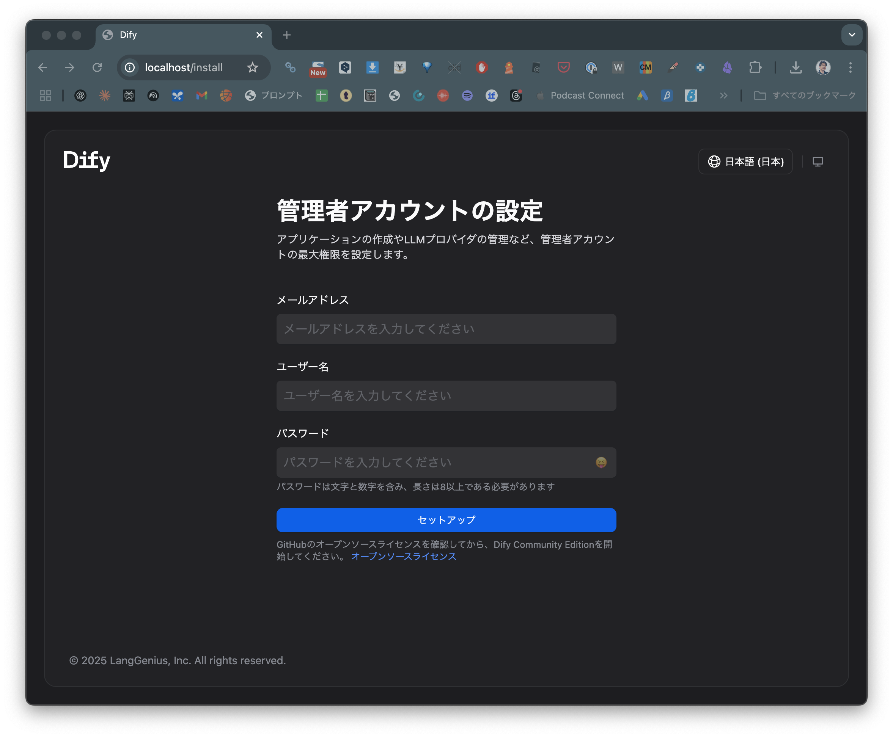Open the Google Ads bookmark
Screen dimensions: 893x737
(x=642, y=96)
